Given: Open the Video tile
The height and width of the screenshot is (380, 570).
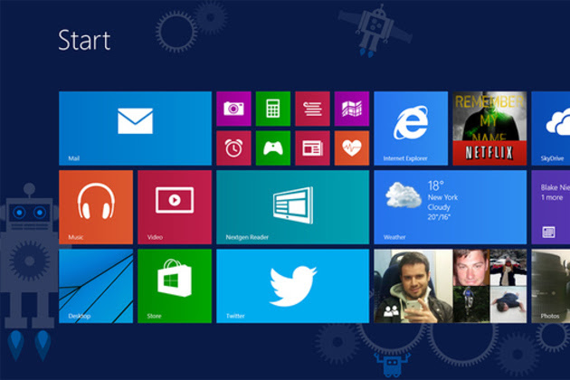Looking at the screenshot, I should pyautogui.click(x=175, y=207).
